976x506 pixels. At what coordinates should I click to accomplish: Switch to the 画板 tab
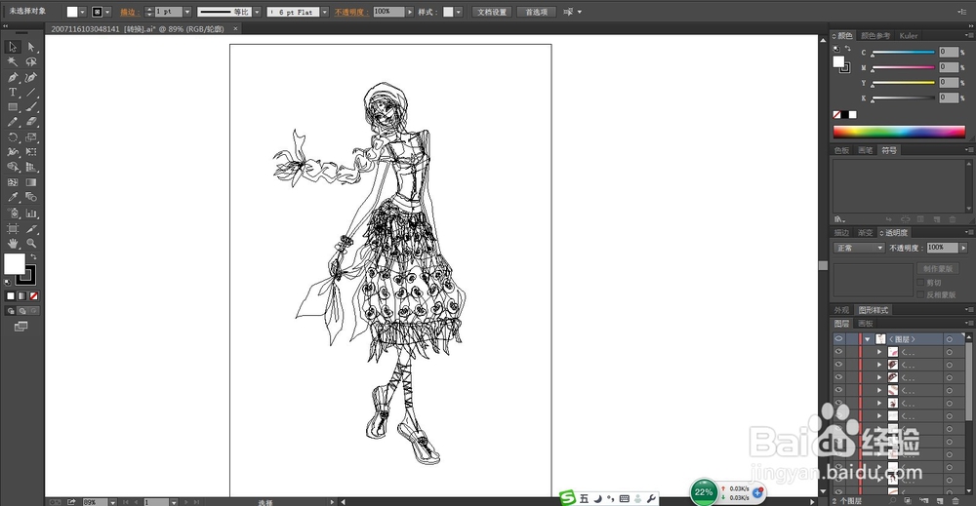[x=865, y=324]
